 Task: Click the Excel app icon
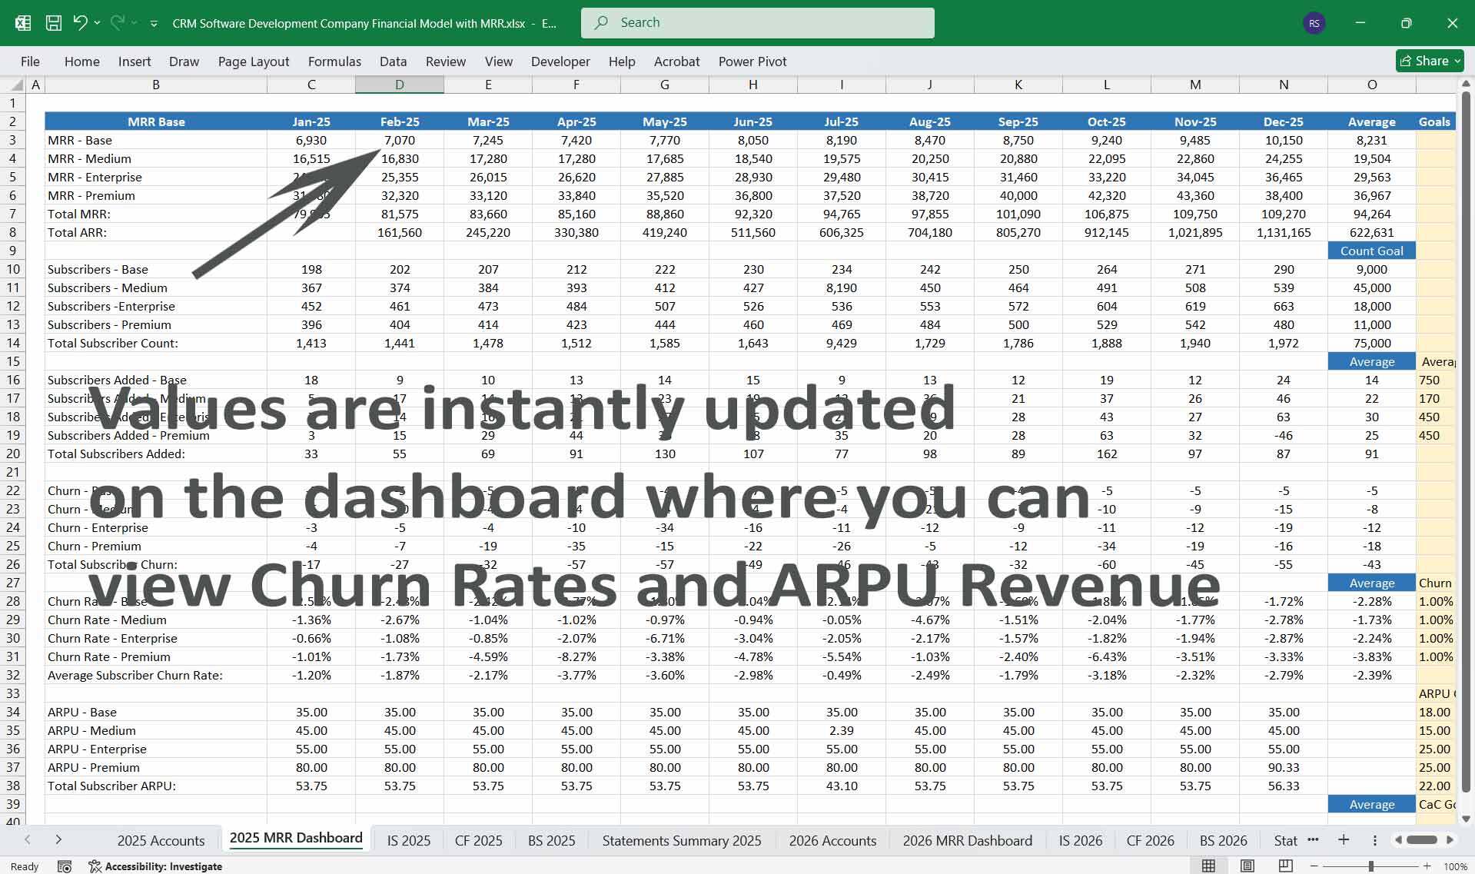coord(23,23)
